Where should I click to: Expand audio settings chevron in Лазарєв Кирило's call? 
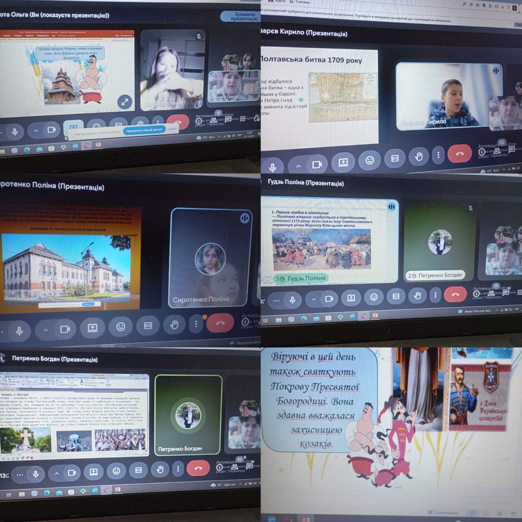tap(298, 166)
